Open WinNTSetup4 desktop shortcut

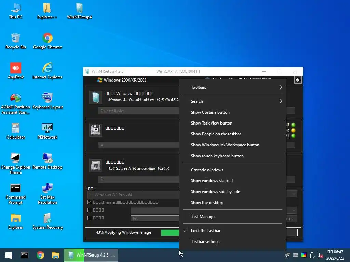pyautogui.click(x=79, y=11)
